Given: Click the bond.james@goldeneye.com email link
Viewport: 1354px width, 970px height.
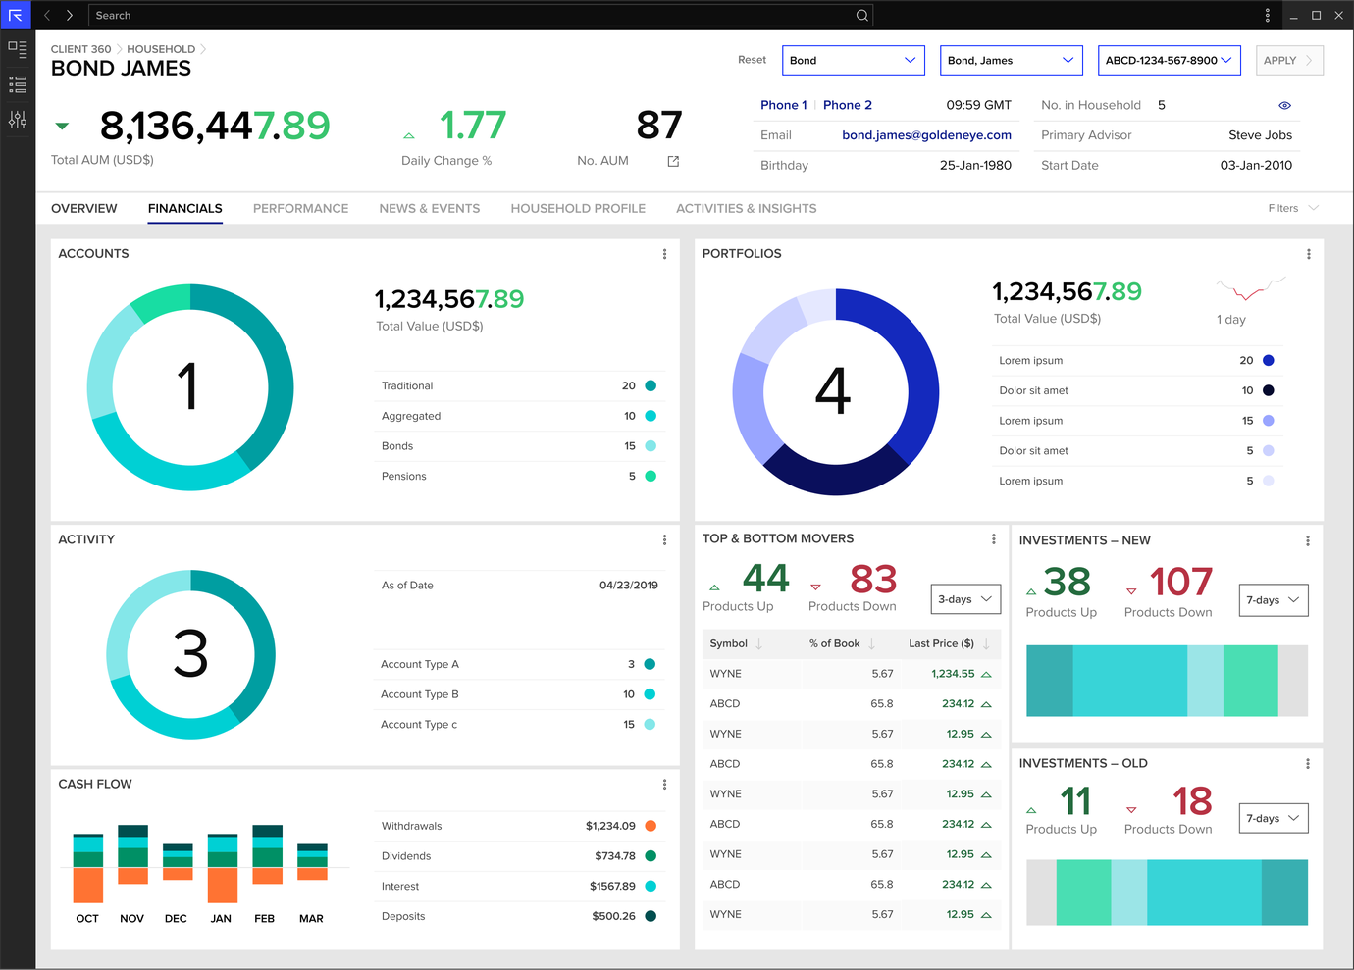Looking at the screenshot, I should coord(927,135).
